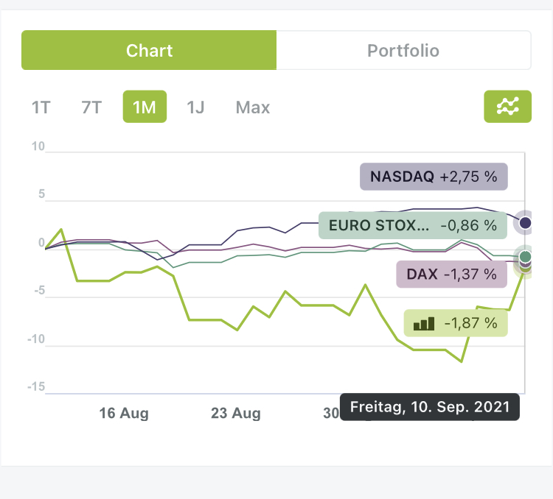Click the NASDAQ dark purple data point
Image resolution: width=553 pixels, height=499 pixels.
click(x=525, y=222)
